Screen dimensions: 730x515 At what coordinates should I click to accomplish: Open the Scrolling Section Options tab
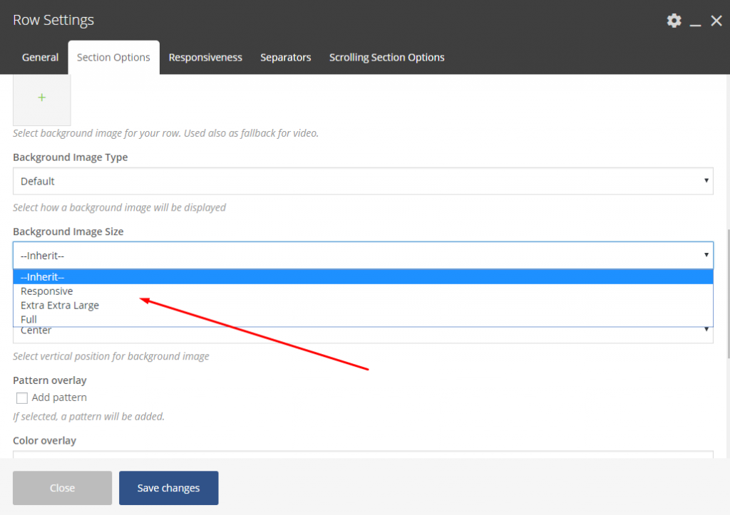point(386,58)
